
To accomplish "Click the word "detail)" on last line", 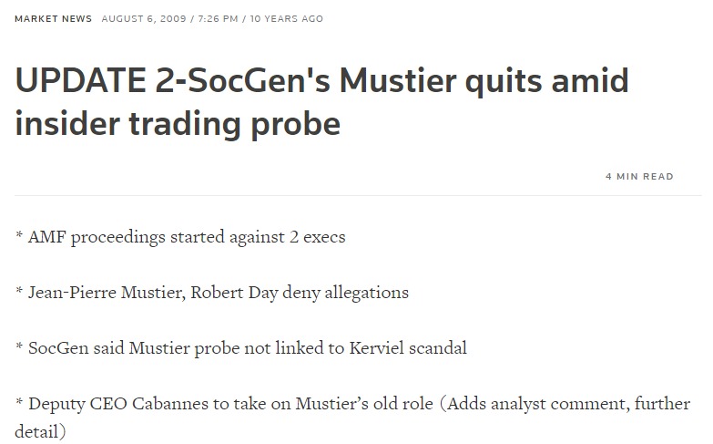I will point(41,430).
